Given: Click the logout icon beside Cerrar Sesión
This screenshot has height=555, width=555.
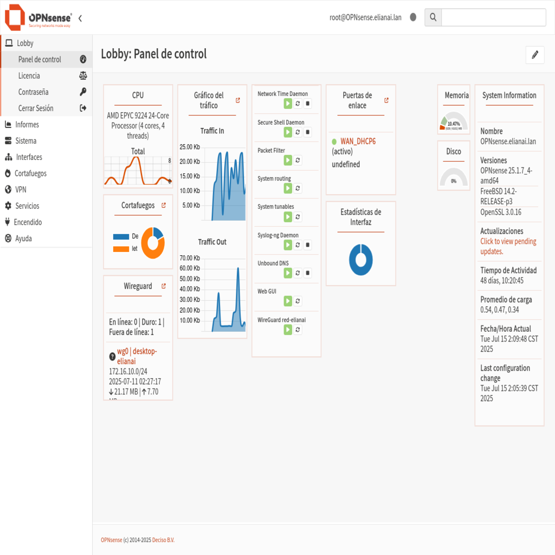Looking at the screenshot, I should [83, 108].
